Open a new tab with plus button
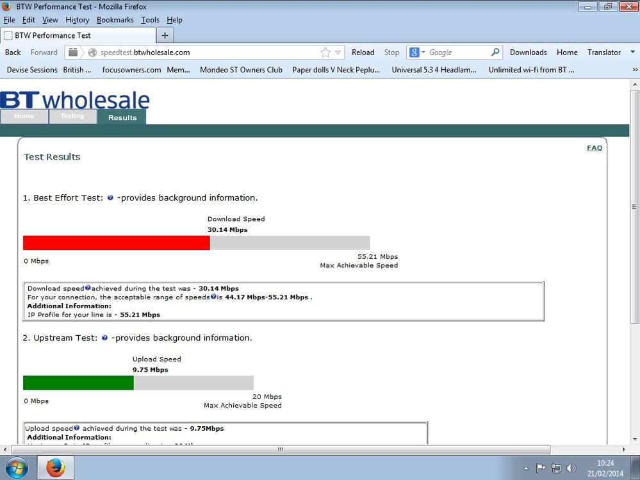 165,35
